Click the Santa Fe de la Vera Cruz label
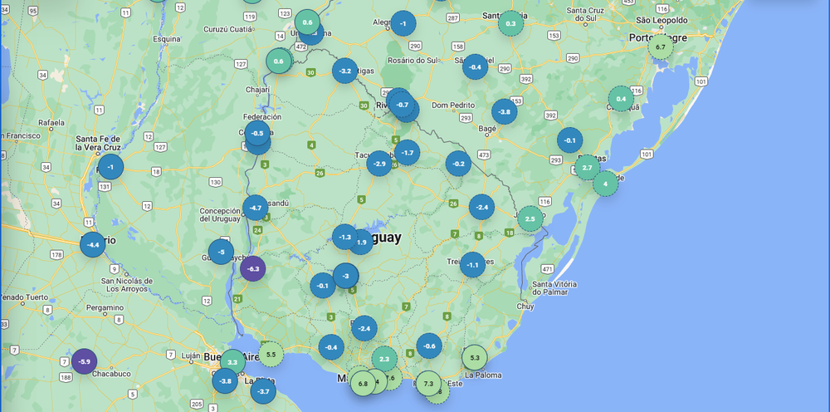Screen dimensions: 830x412 98,143
